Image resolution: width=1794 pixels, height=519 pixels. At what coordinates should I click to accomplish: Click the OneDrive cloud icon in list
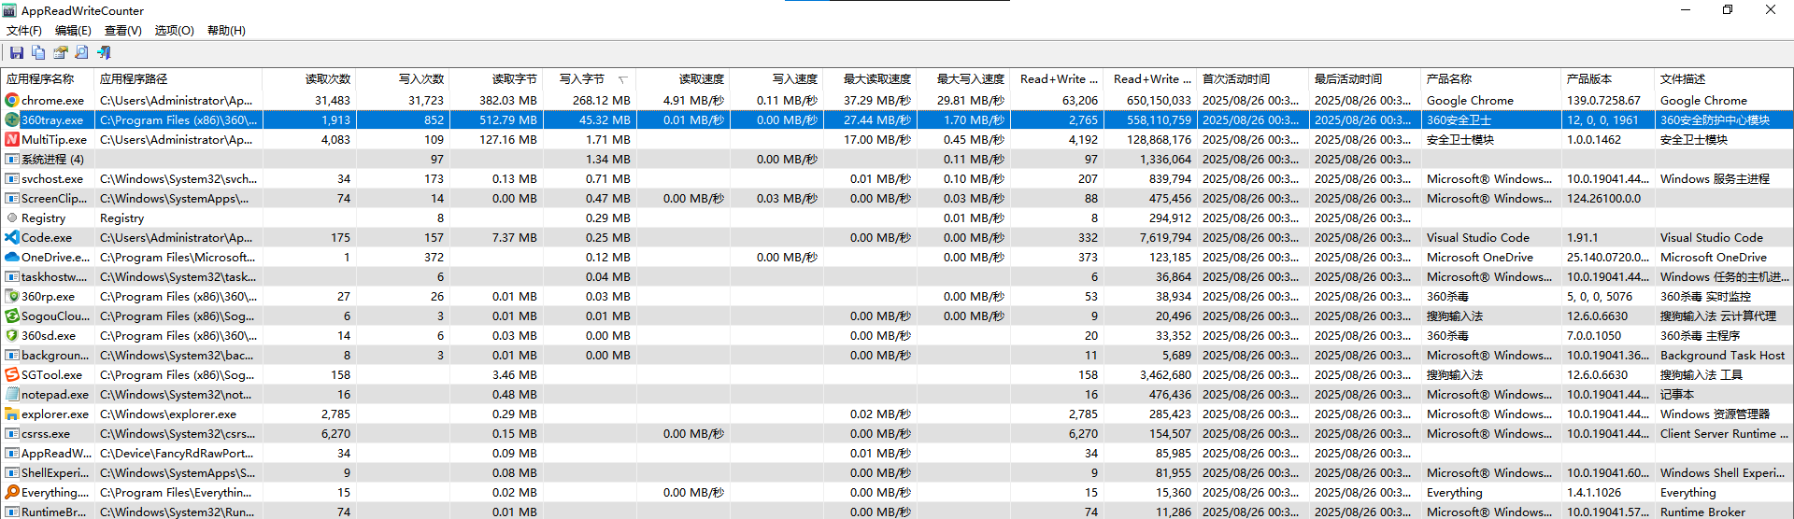click(x=12, y=257)
